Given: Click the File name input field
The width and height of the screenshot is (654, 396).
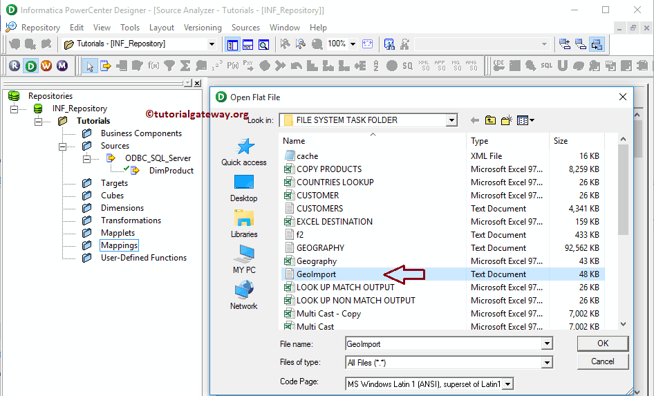Looking at the screenshot, I should click(443, 344).
